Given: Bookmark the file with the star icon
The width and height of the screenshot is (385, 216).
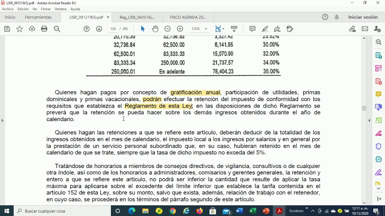Looking at the screenshot, I should (20, 29).
